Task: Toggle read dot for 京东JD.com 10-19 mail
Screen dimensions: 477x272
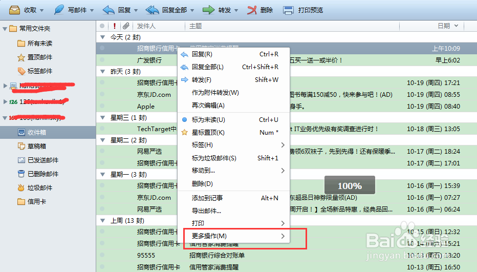Action: [x=102, y=94]
